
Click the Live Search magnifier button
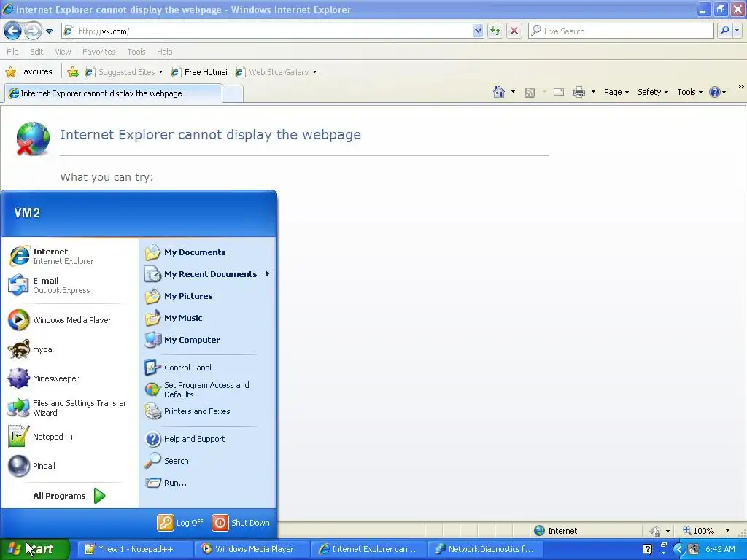[724, 31]
